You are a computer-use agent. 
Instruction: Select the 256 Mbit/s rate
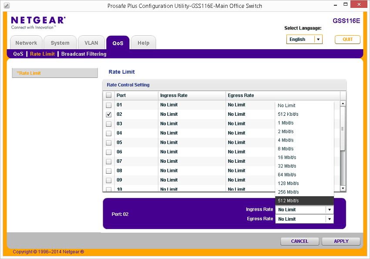tap(304, 192)
